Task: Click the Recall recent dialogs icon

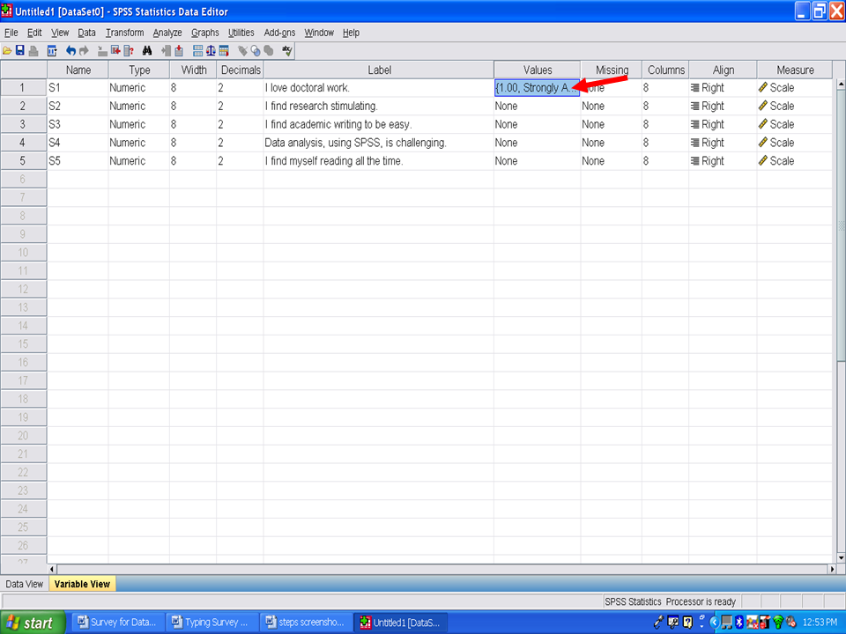Action: [52, 51]
